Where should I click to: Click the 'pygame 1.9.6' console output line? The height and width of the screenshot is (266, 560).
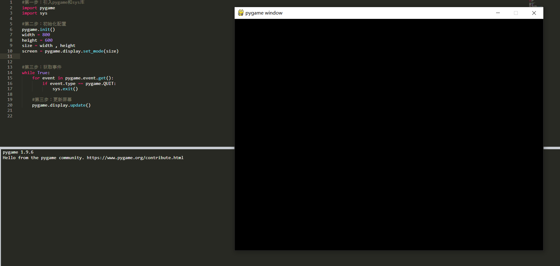coord(18,152)
